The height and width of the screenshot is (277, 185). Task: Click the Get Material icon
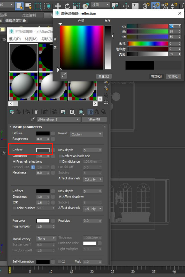(12, 112)
